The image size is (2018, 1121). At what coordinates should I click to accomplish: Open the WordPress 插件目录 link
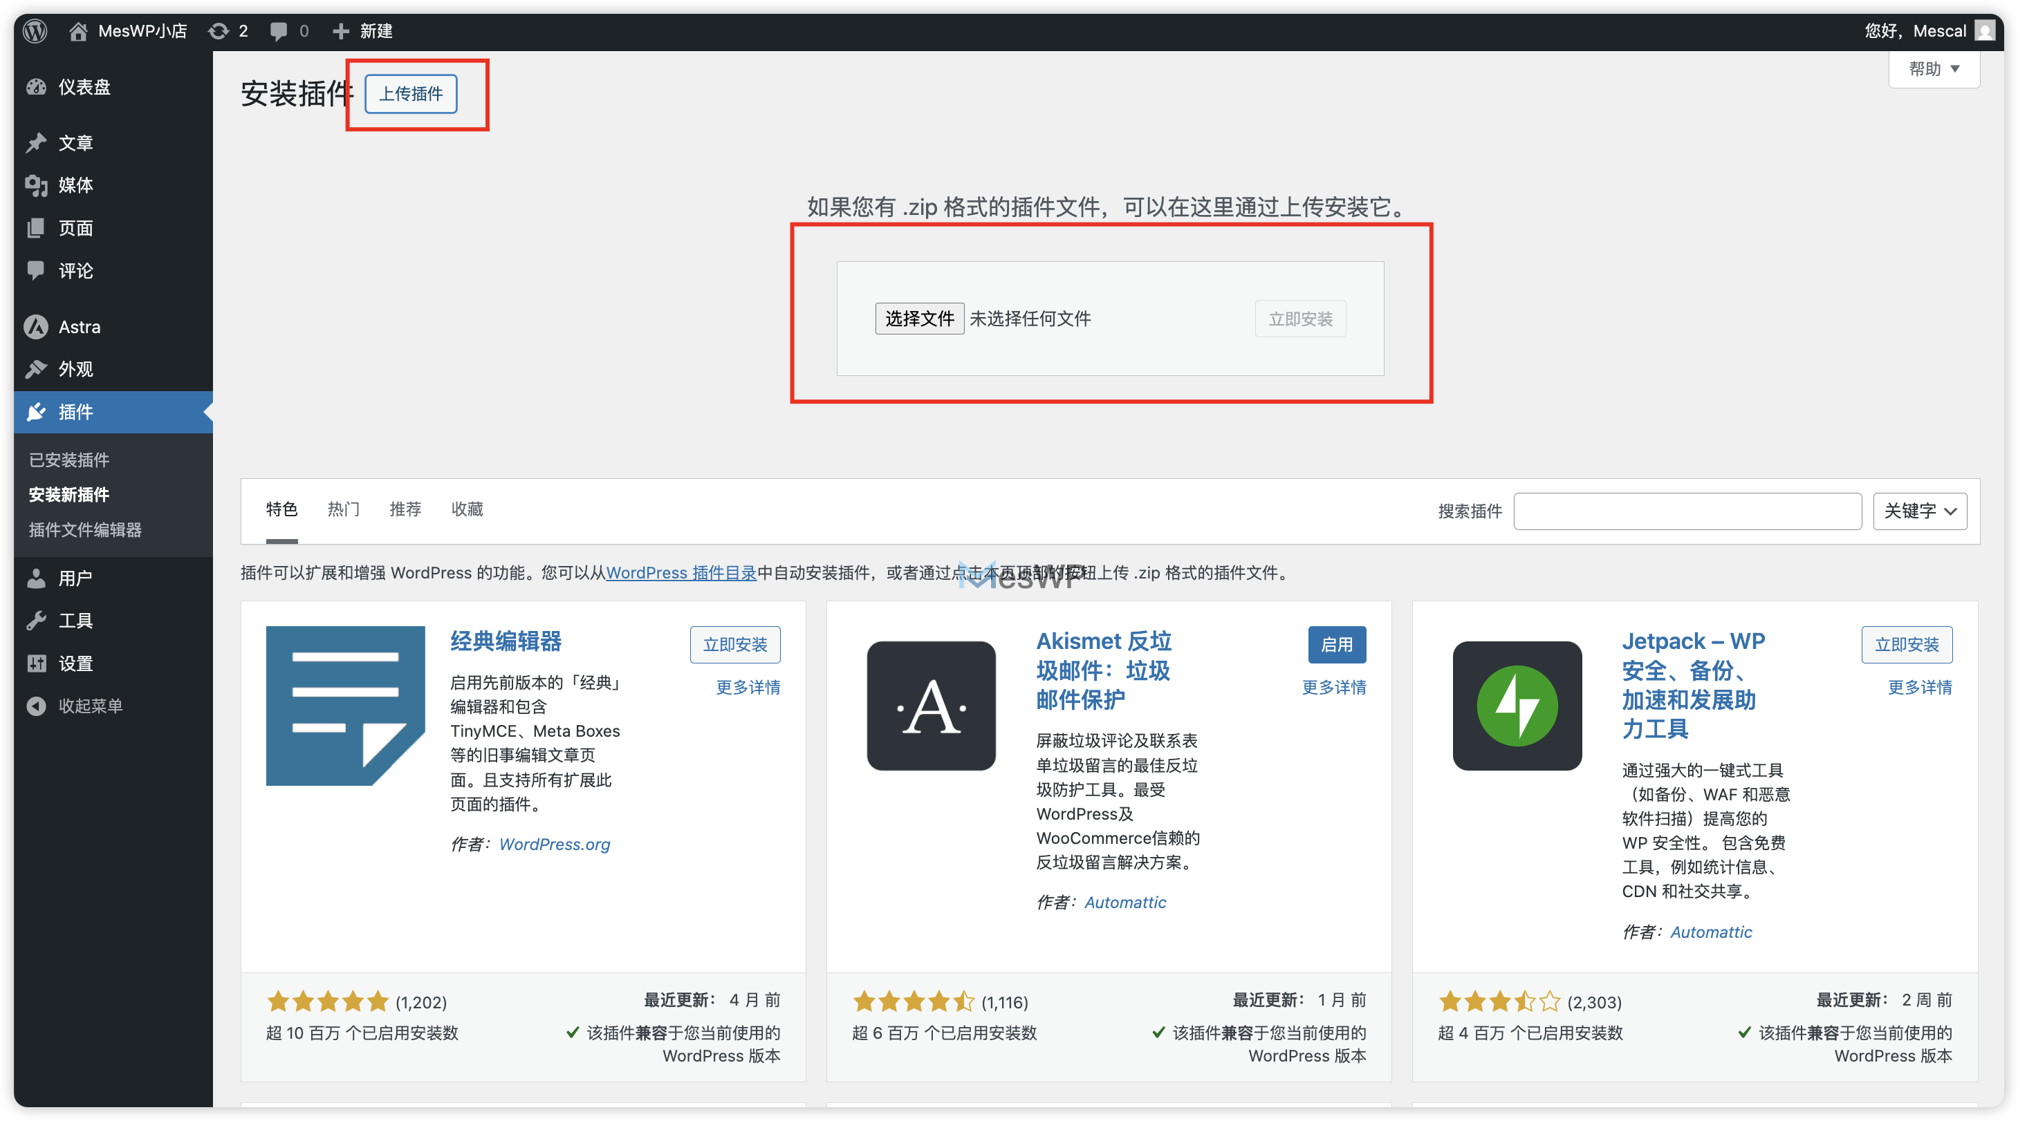click(682, 573)
